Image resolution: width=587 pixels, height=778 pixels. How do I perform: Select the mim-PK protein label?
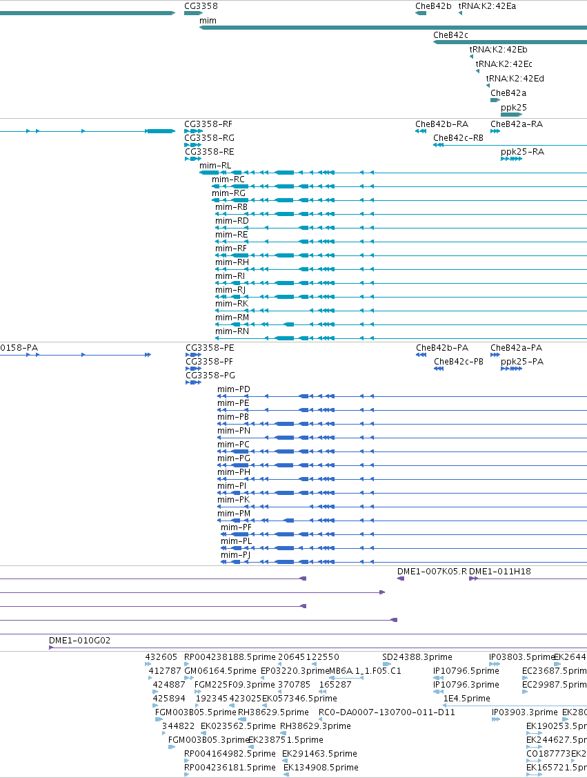[x=234, y=500]
